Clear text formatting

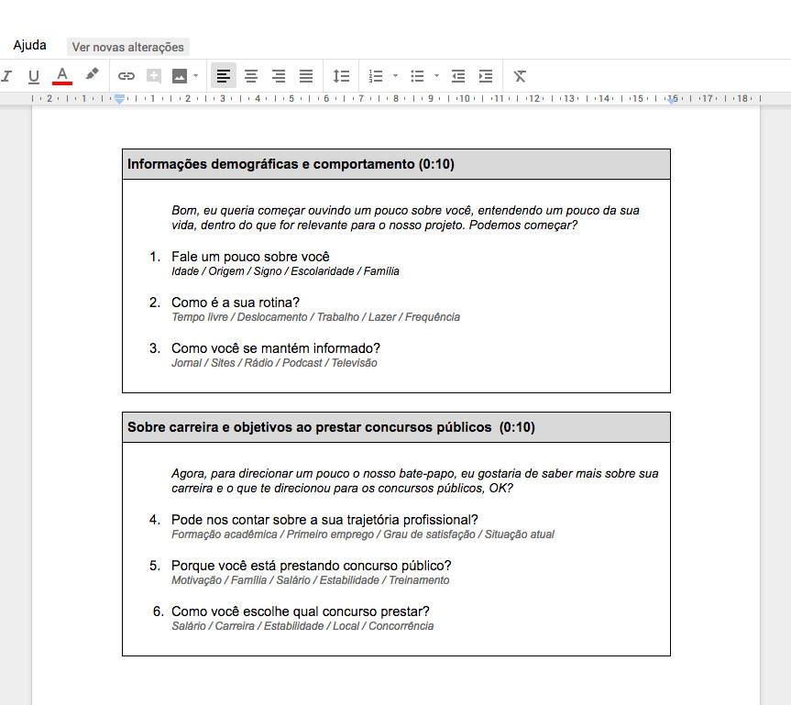[520, 76]
